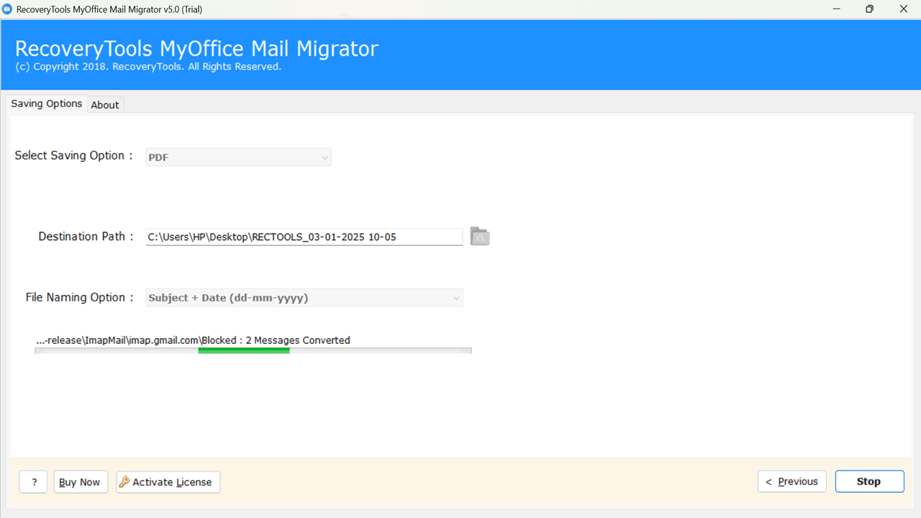Click the '2 Messages Converted' status text

click(x=298, y=340)
